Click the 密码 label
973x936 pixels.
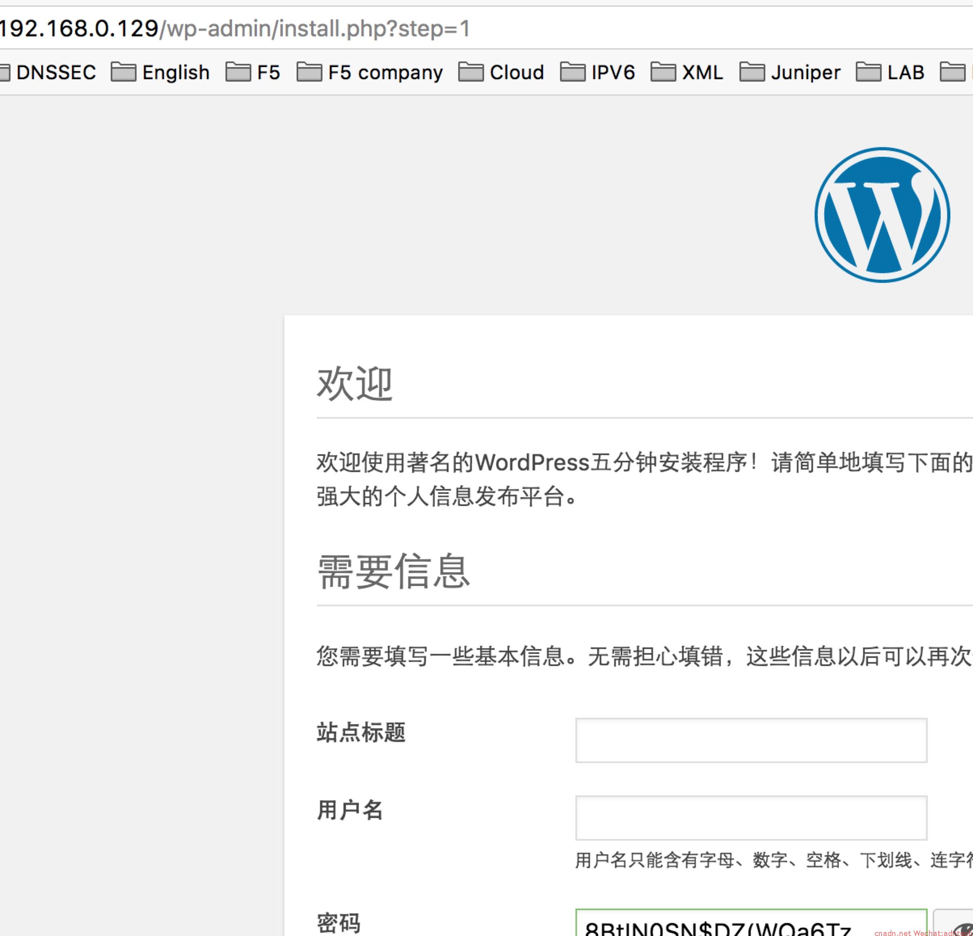[x=339, y=923]
